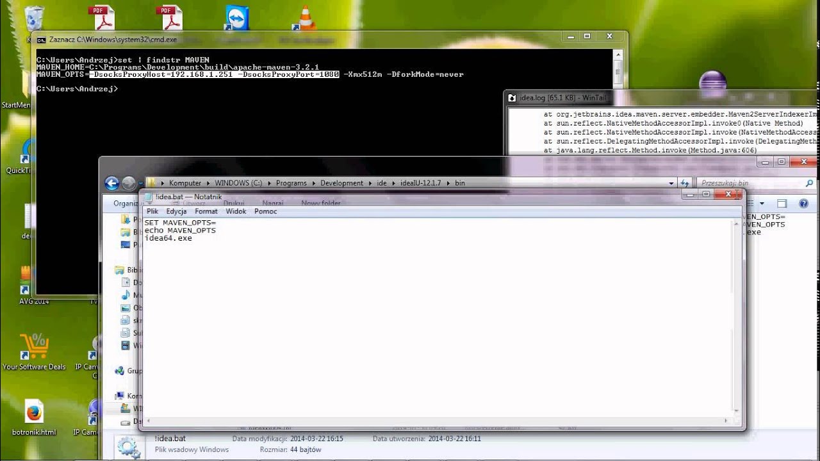This screenshot has width=820, height=461.
Task: Click the '44 bajtów' size value
Action: tap(306, 449)
